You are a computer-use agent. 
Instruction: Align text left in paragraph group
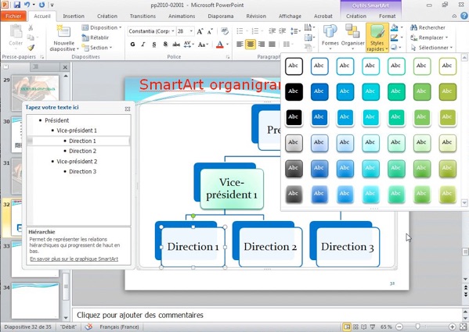click(x=240, y=45)
